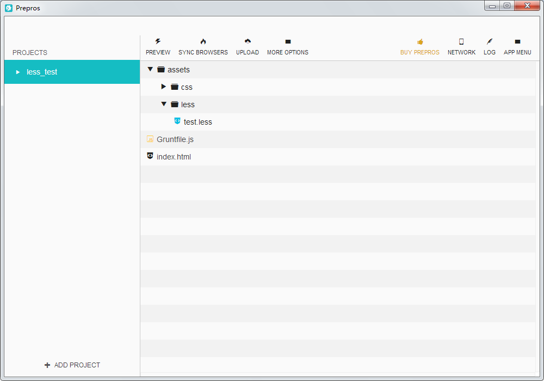This screenshot has width=544, height=381.
Task: Select the less folder name
Action: [188, 105]
